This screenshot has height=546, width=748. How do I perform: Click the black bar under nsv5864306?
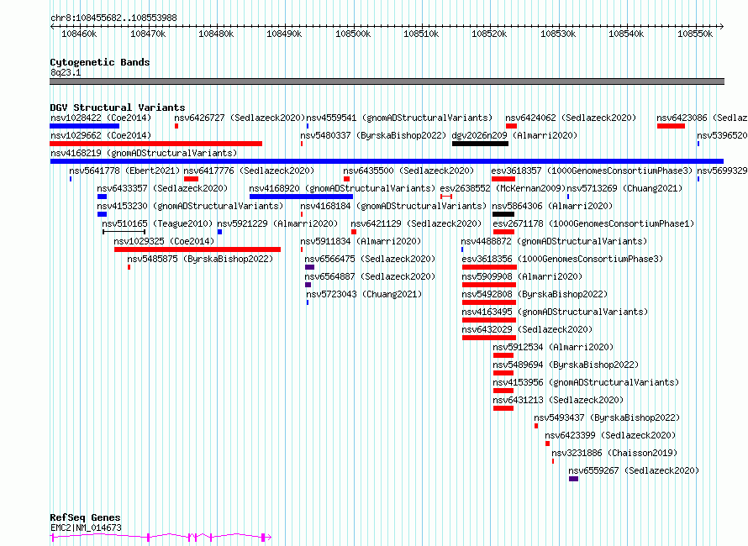pos(503,214)
